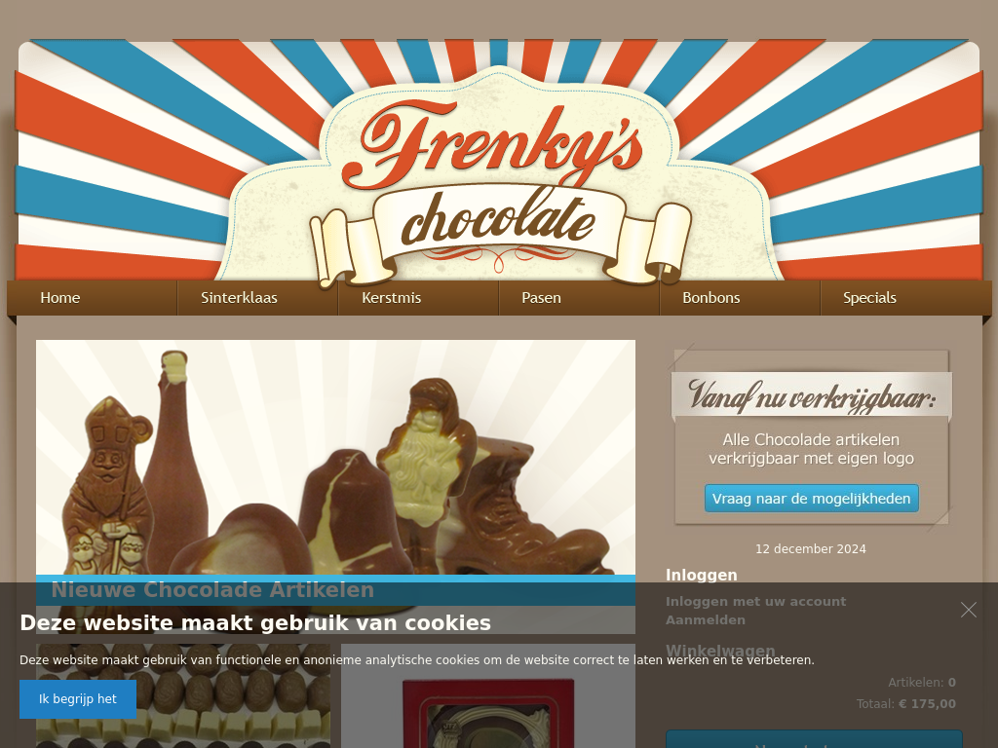Open the chocolate figures slideshow image
998x748 pixels.
[335, 457]
